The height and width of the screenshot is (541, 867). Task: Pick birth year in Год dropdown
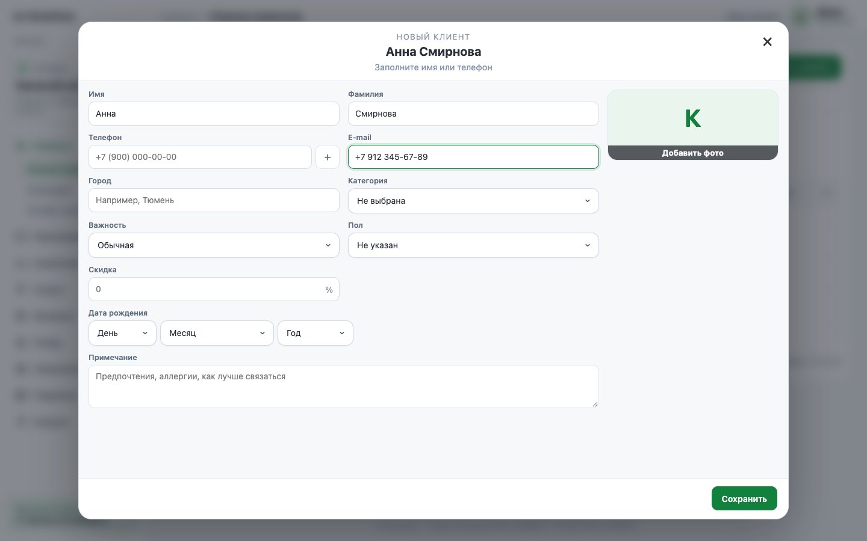pyautogui.click(x=315, y=333)
